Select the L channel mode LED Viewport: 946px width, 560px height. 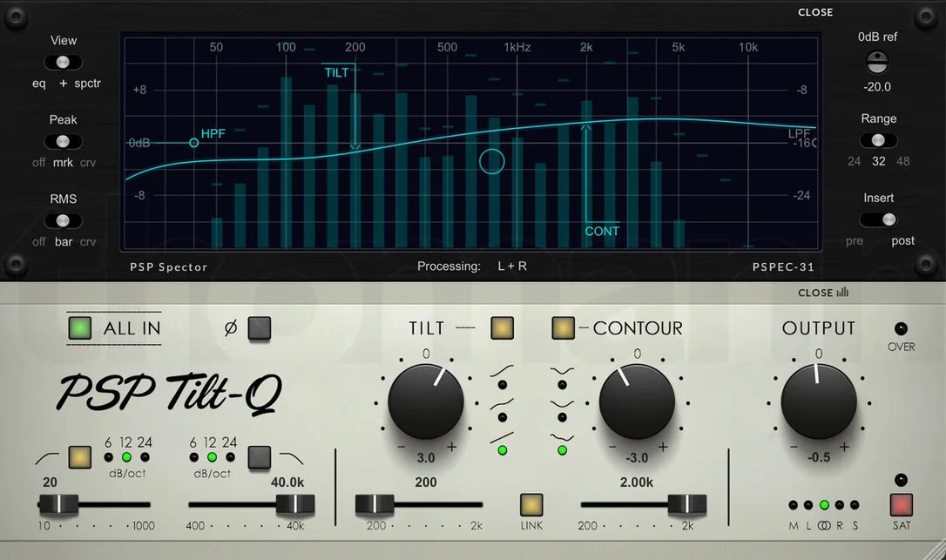(x=808, y=505)
